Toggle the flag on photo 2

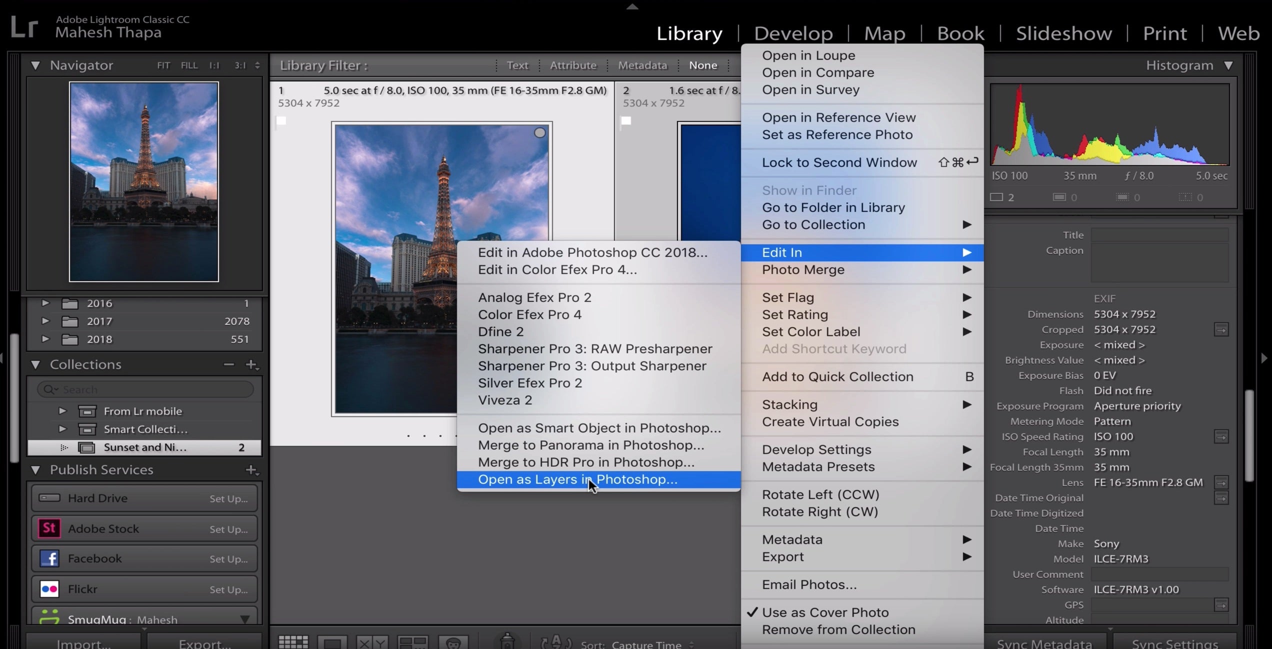[626, 120]
